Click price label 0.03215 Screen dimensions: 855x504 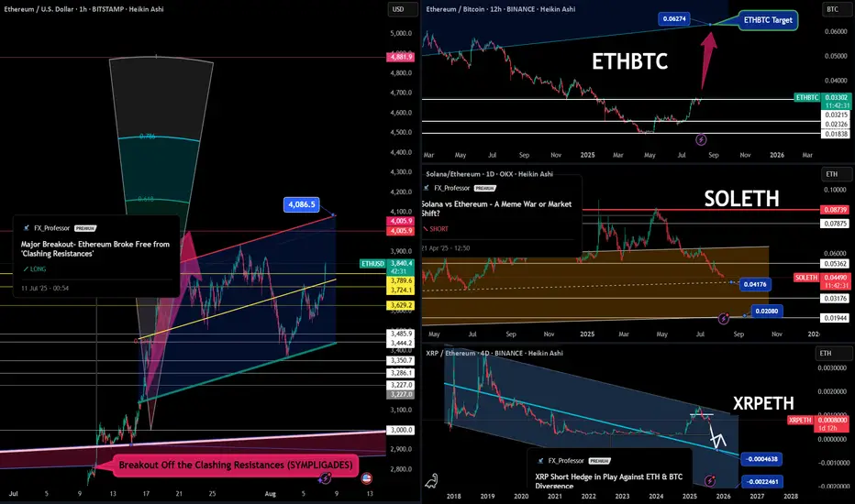836,115
